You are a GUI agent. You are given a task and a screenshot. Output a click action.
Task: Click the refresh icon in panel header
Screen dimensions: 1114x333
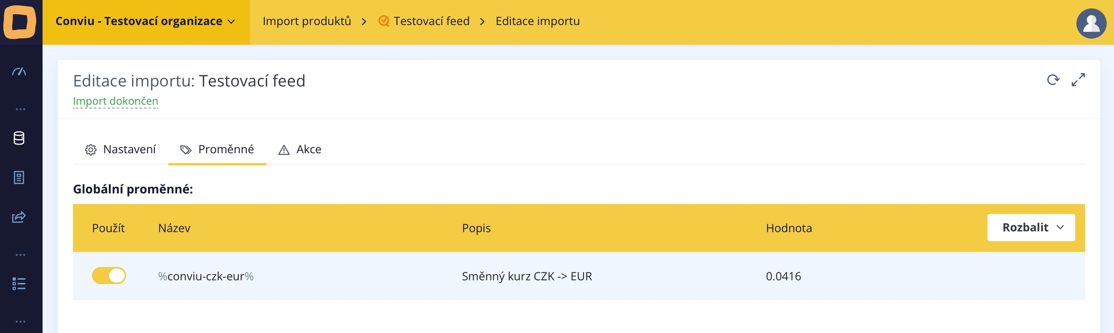pyautogui.click(x=1053, y=80)
